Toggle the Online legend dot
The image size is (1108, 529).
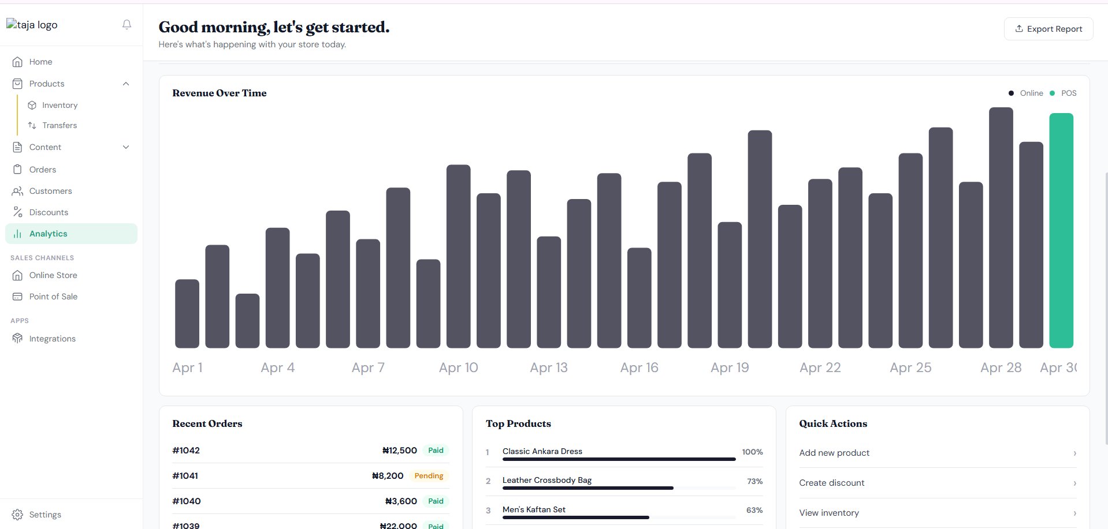1011,93
